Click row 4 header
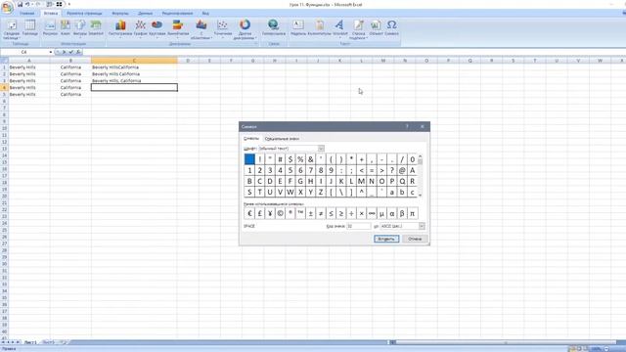Screen dimensions: 626x352 pyautogui.click(x=4, y=87)
